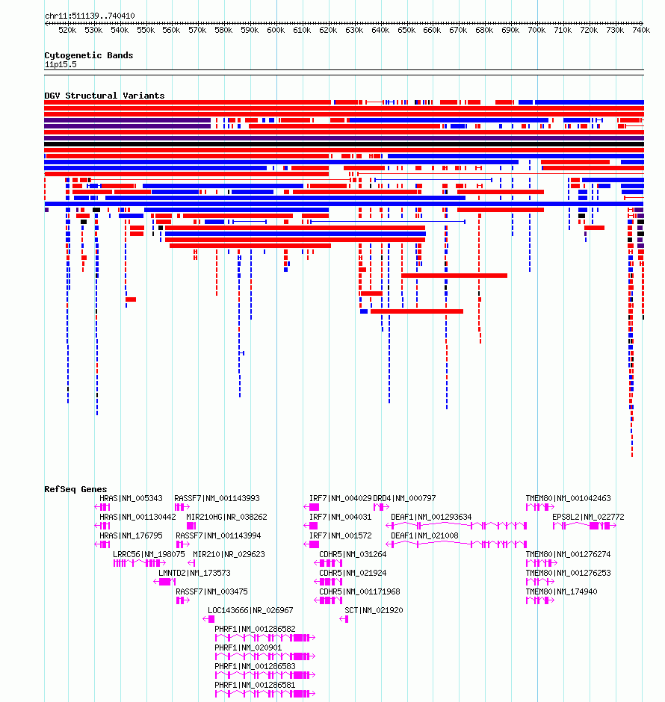Click the chr11:511139..740410 coordinate label
The height and width of the screenshot is (702, 665).
point(90,16)
